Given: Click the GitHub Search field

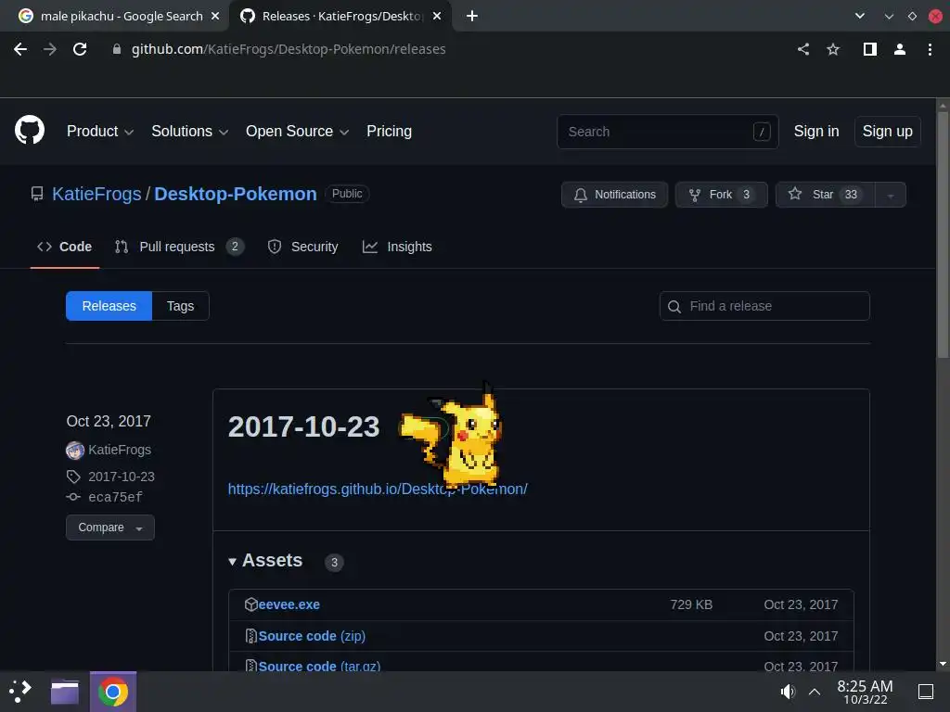Looking at the screenshot, I should tap(668, 132).
